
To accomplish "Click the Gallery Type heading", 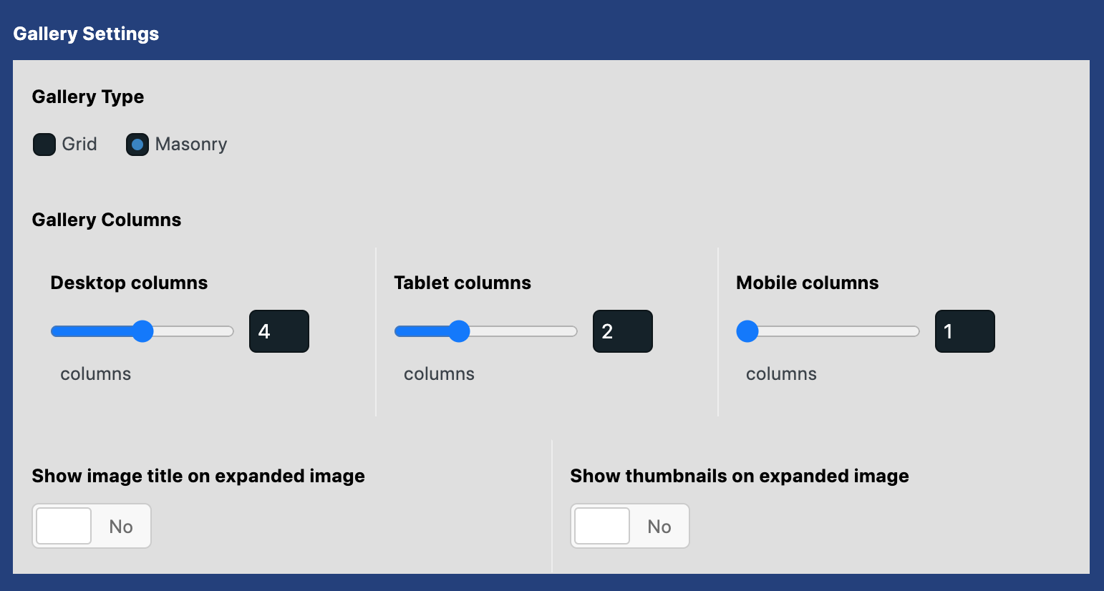I will pyautogui.click(x=88, y=97).
